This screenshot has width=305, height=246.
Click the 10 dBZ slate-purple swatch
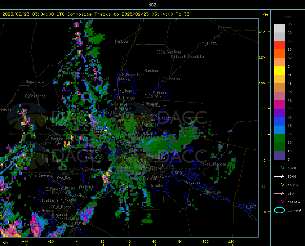[279, 155]
